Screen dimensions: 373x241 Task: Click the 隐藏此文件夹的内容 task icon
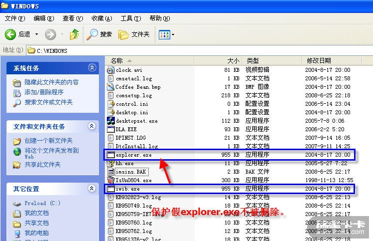click(x=16, y=83)
